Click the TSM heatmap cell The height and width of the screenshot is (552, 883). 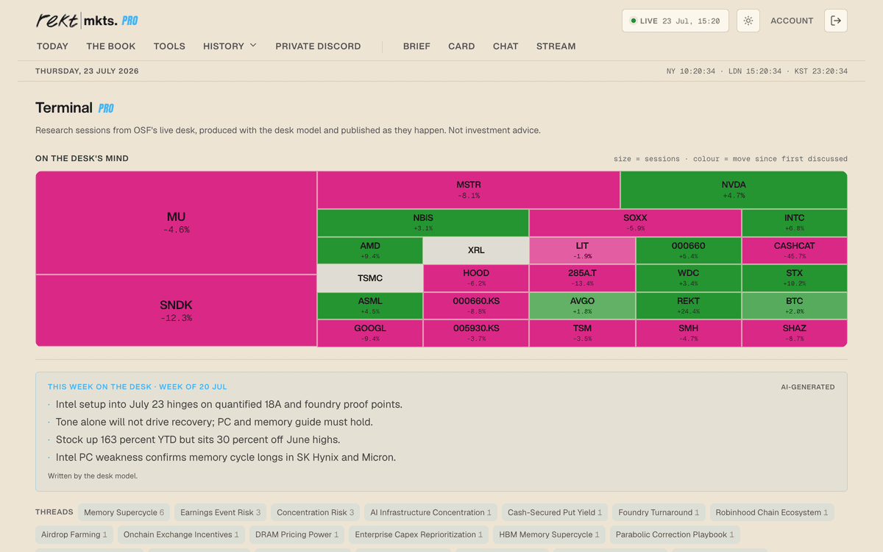point(582,333)
